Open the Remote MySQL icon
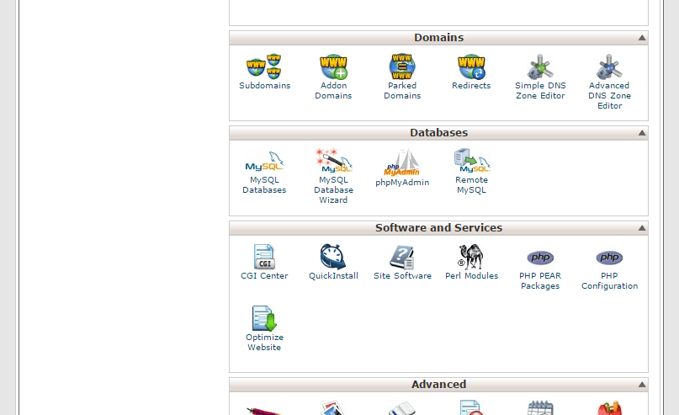Image resolution: width=679 pixels, height=415 pixels. pyautogui.click(x=471, y=161)
